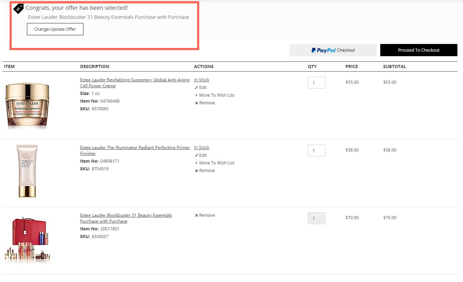Click X icon on Blockbuster Remove
463x282 pixels.
coord(197,215)
